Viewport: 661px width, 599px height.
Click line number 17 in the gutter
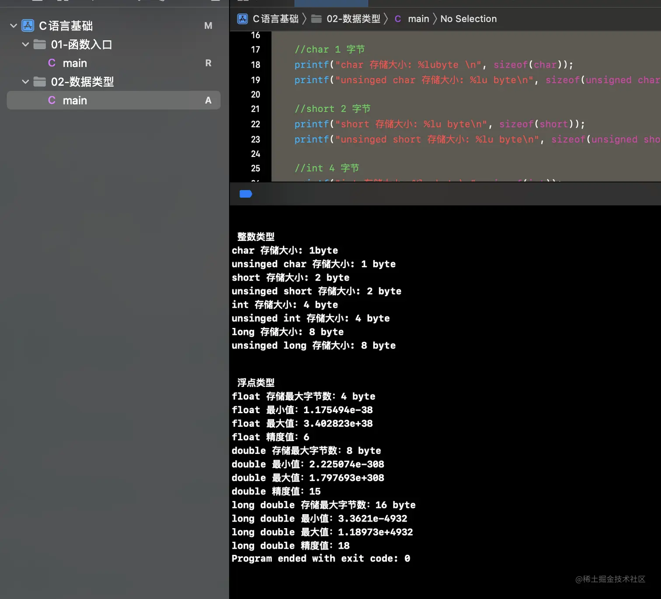(256, 50)
